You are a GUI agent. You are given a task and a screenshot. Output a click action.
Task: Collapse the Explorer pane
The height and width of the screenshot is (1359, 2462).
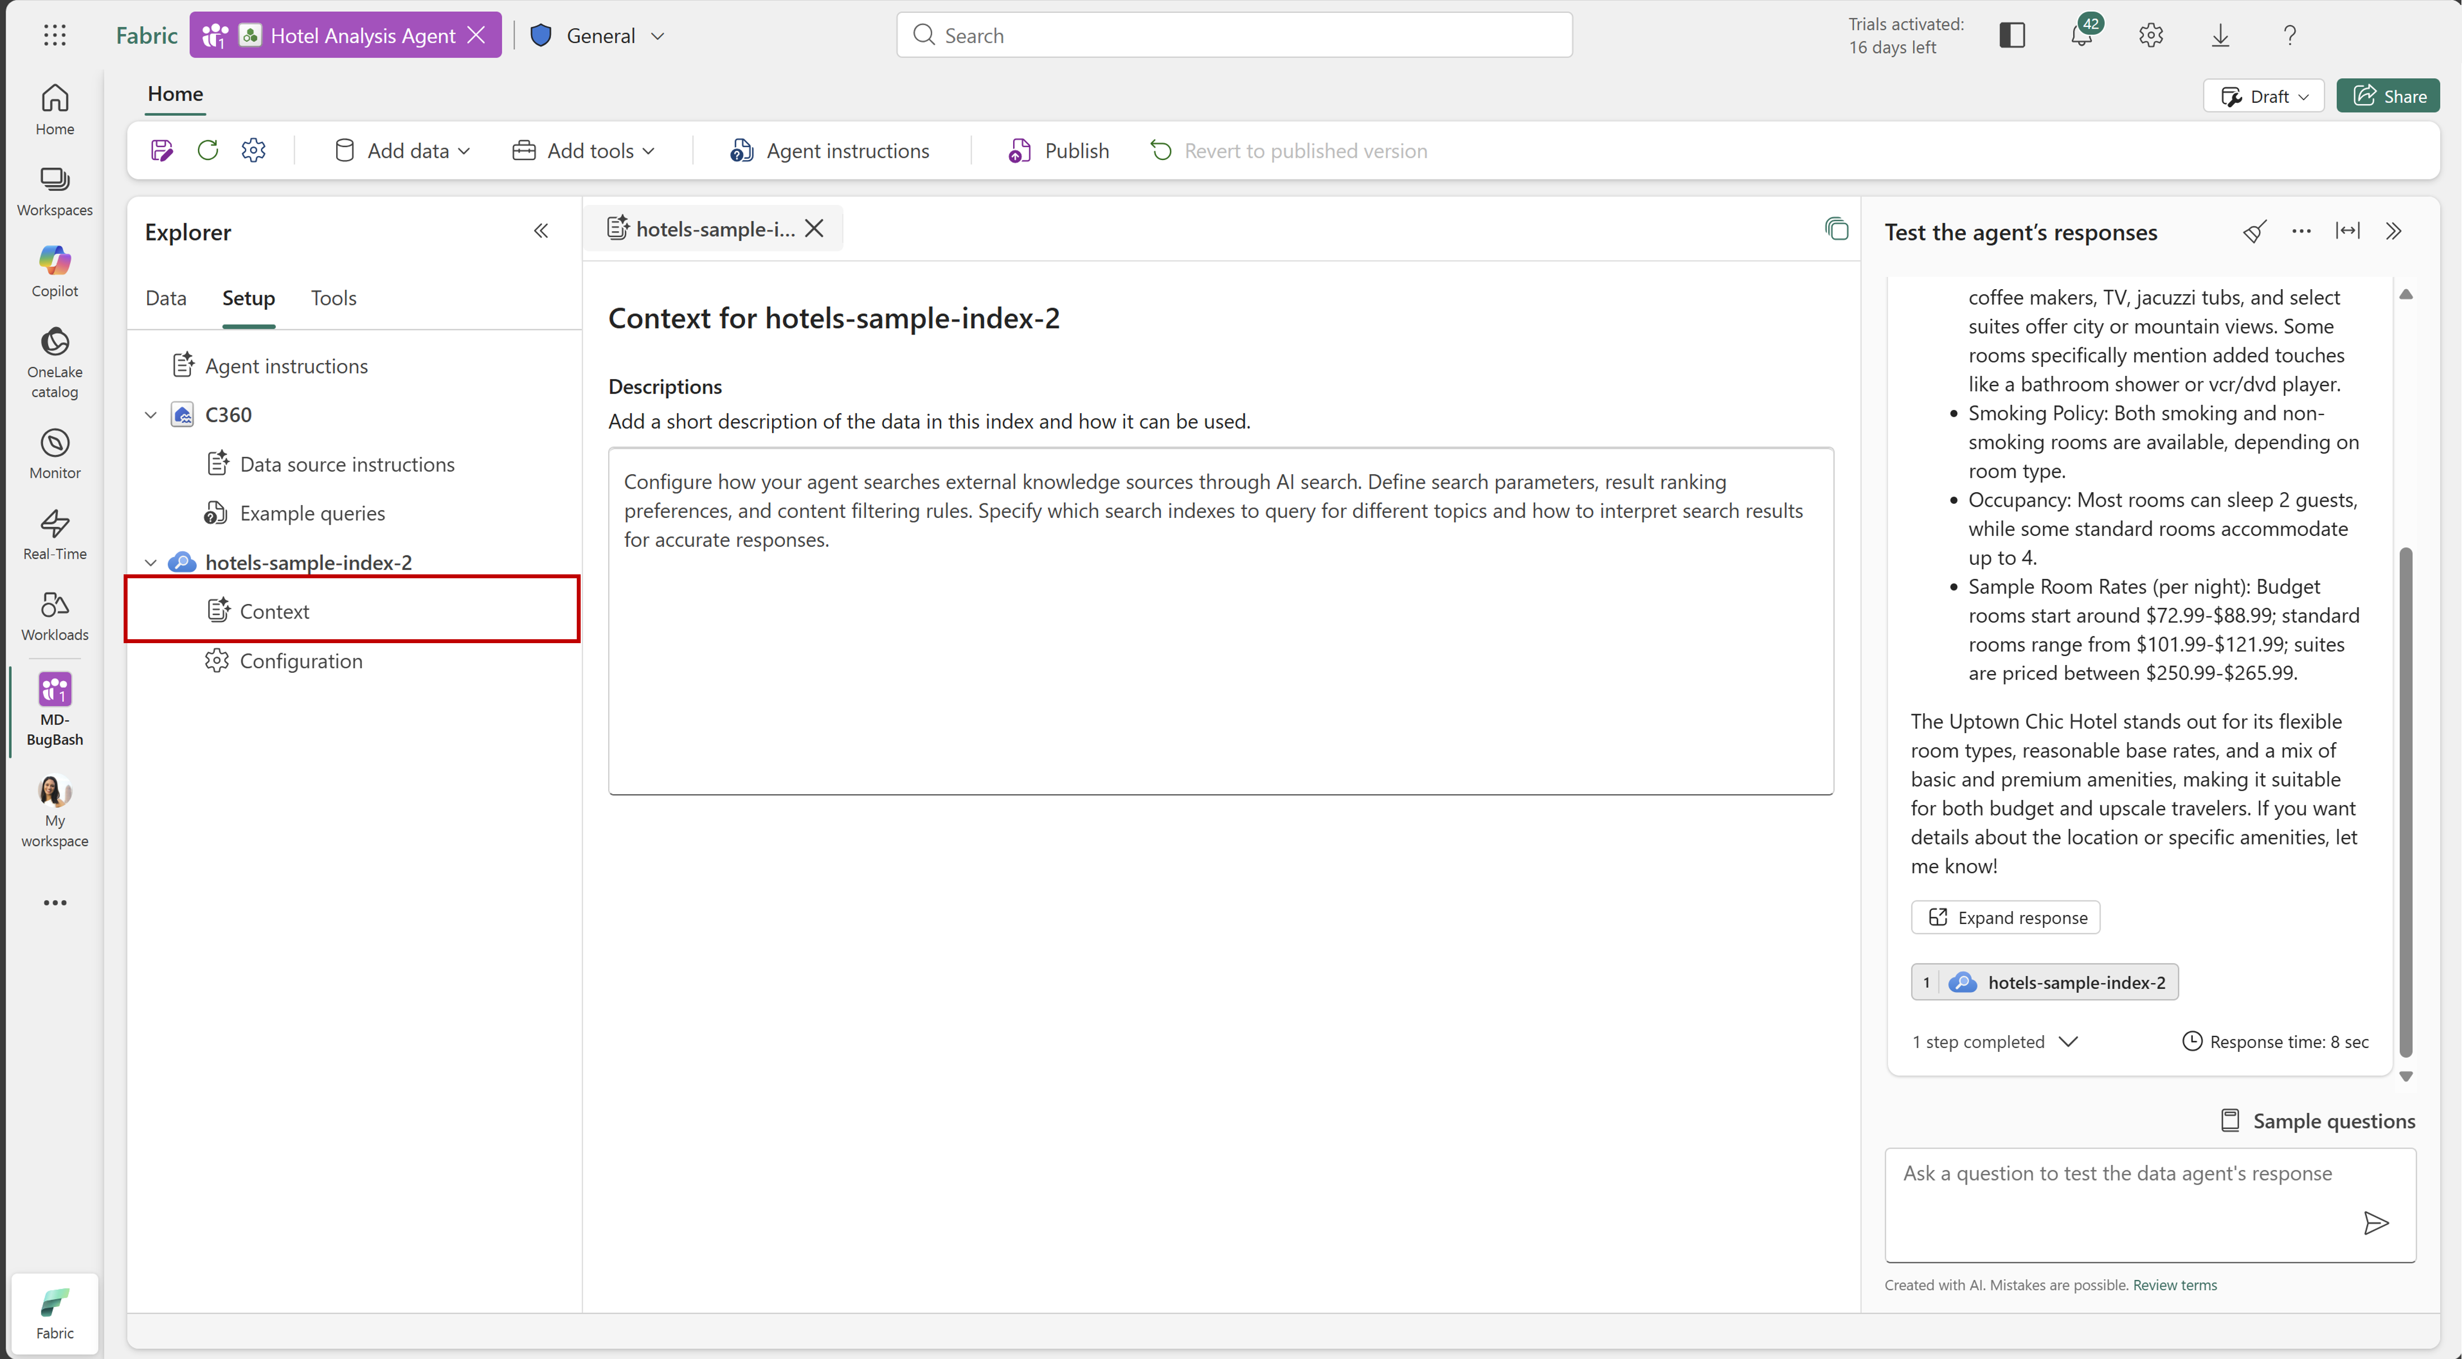coord(541,232)
